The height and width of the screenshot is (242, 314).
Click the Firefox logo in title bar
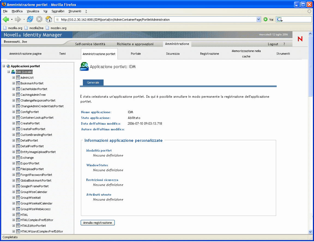point(4,4)
